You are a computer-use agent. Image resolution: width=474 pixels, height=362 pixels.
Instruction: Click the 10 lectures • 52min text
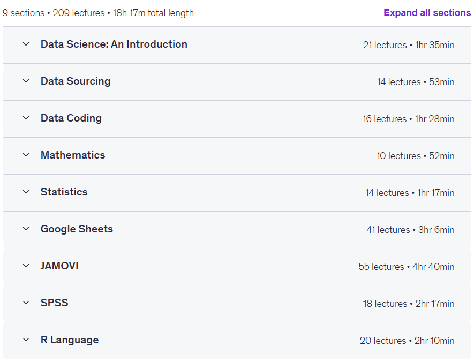pos(415,156)
